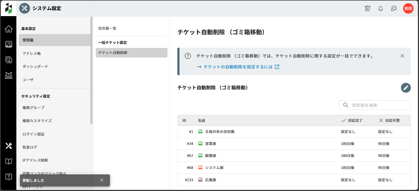Open the analytics chart icon in sidebar

click(x=8, y=75)
